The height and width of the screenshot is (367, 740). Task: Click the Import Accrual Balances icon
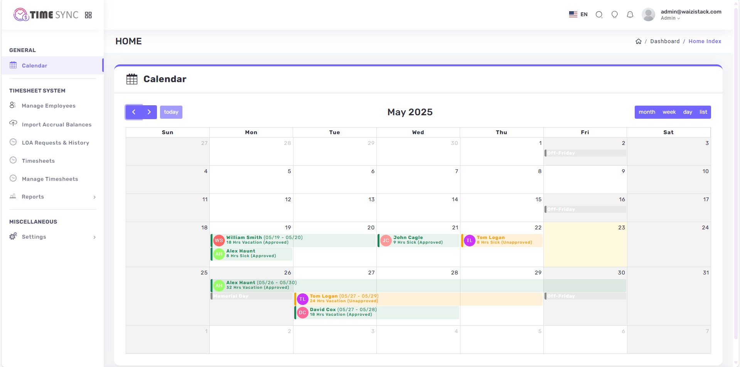click(13, 124)
